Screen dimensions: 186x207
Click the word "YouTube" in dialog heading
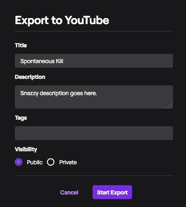(x=87, y=20)
